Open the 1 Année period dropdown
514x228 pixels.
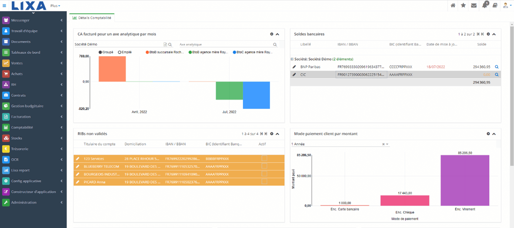pos(387,144)
